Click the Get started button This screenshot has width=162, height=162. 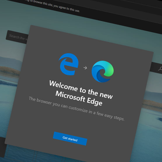click(x=70, y=139)
